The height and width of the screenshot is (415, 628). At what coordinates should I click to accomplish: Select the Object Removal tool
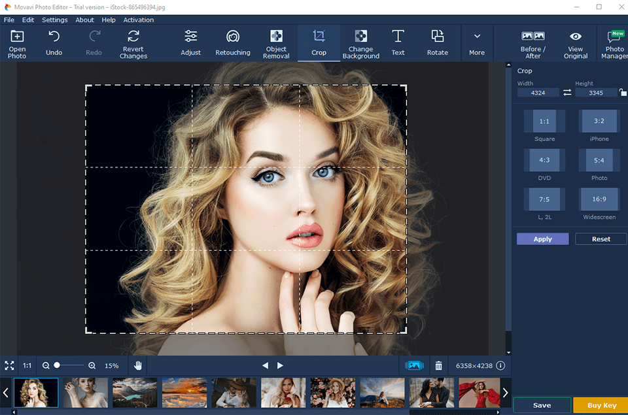tap(276, 42)
